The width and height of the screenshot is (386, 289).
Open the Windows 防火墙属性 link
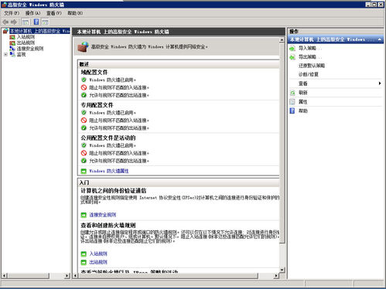[109, 171]
